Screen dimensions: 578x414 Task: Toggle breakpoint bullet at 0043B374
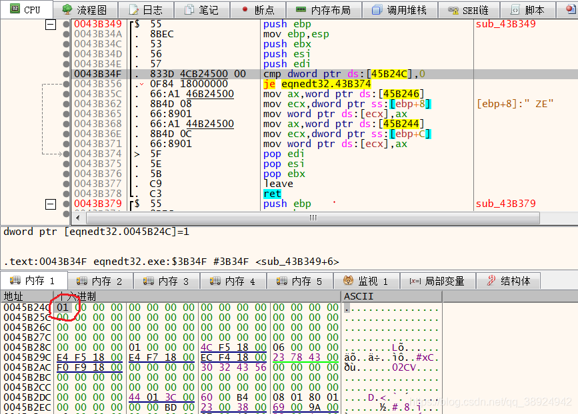pos(67,154)
